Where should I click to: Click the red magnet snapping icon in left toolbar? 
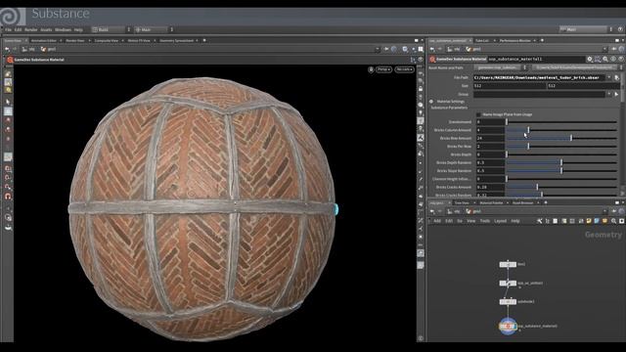[x=8, y=197]
